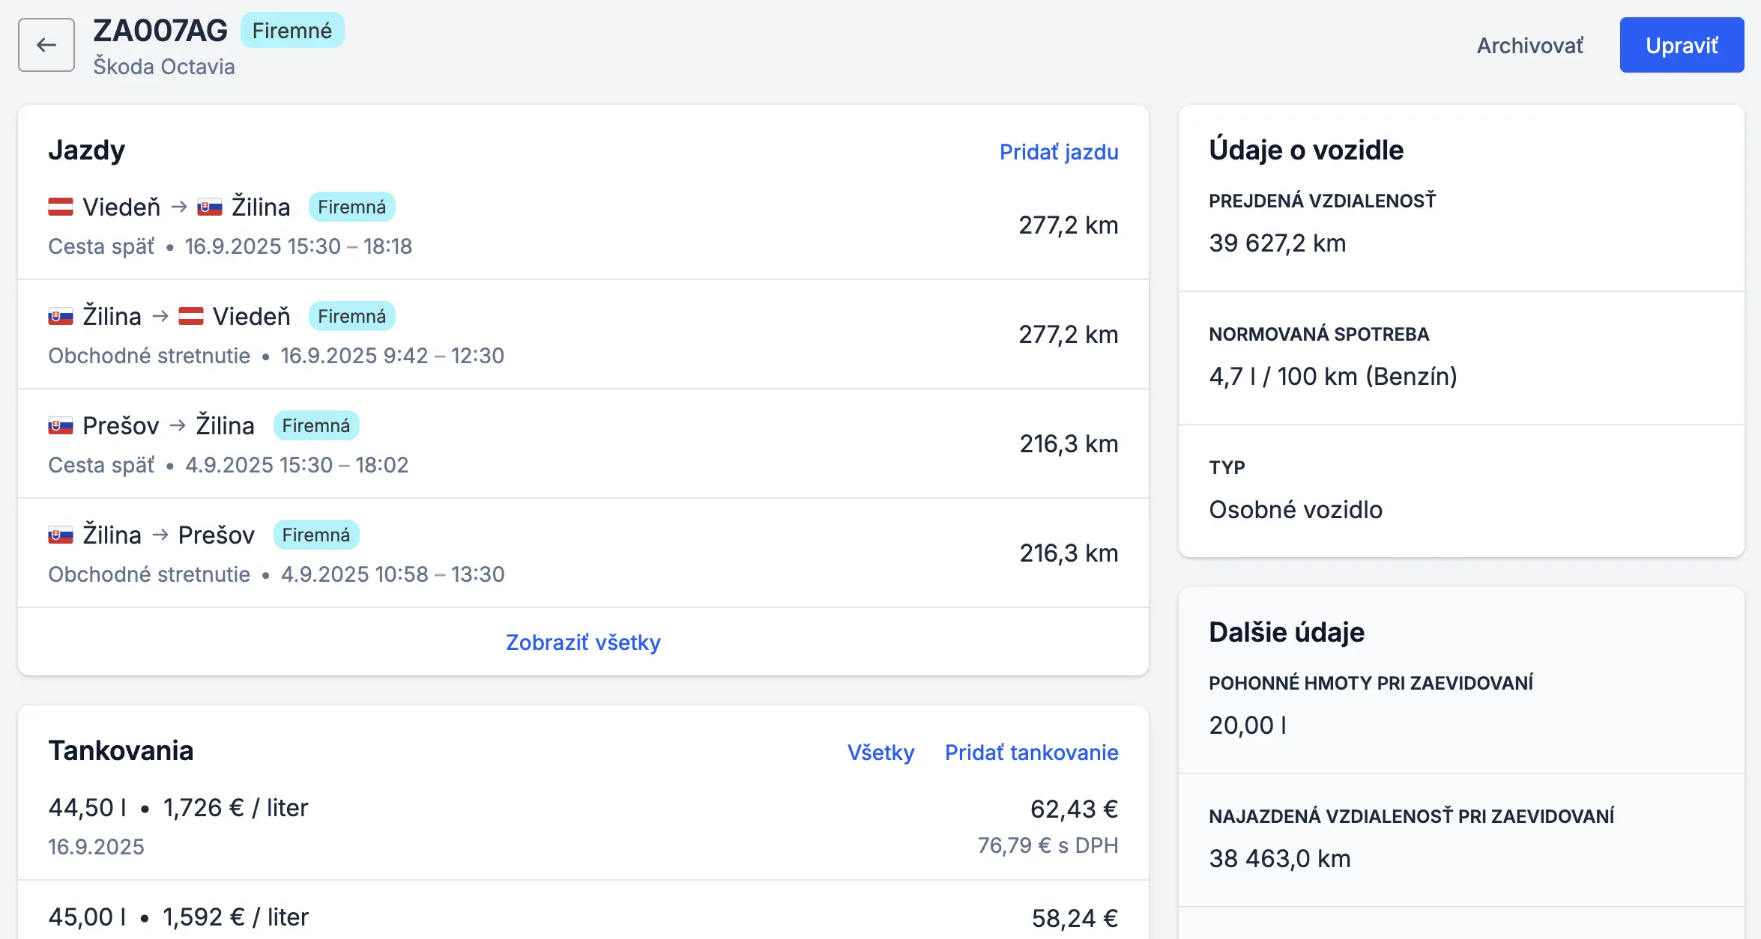
Task: Open all refuelings via Všetky
Action: click(881, 752)
